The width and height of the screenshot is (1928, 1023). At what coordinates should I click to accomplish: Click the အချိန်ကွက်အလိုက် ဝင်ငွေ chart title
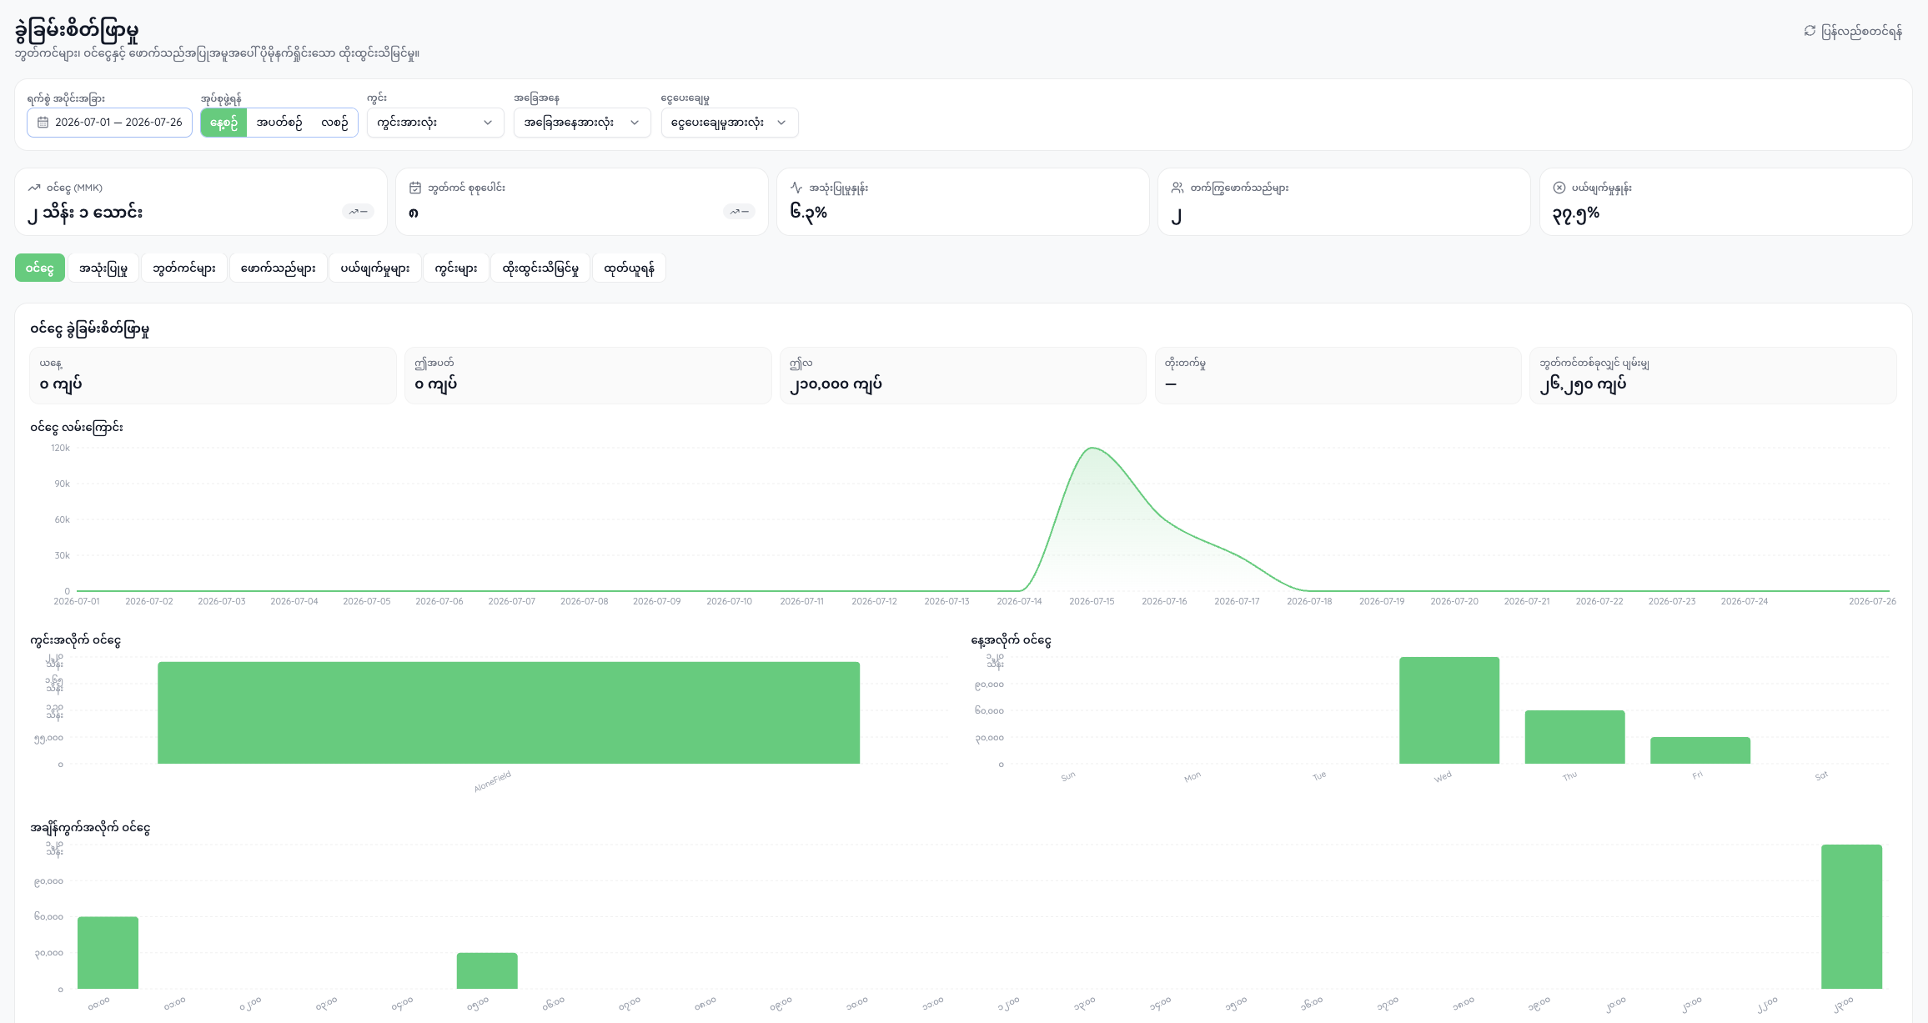pyautogui.click(x=90, y=828)
